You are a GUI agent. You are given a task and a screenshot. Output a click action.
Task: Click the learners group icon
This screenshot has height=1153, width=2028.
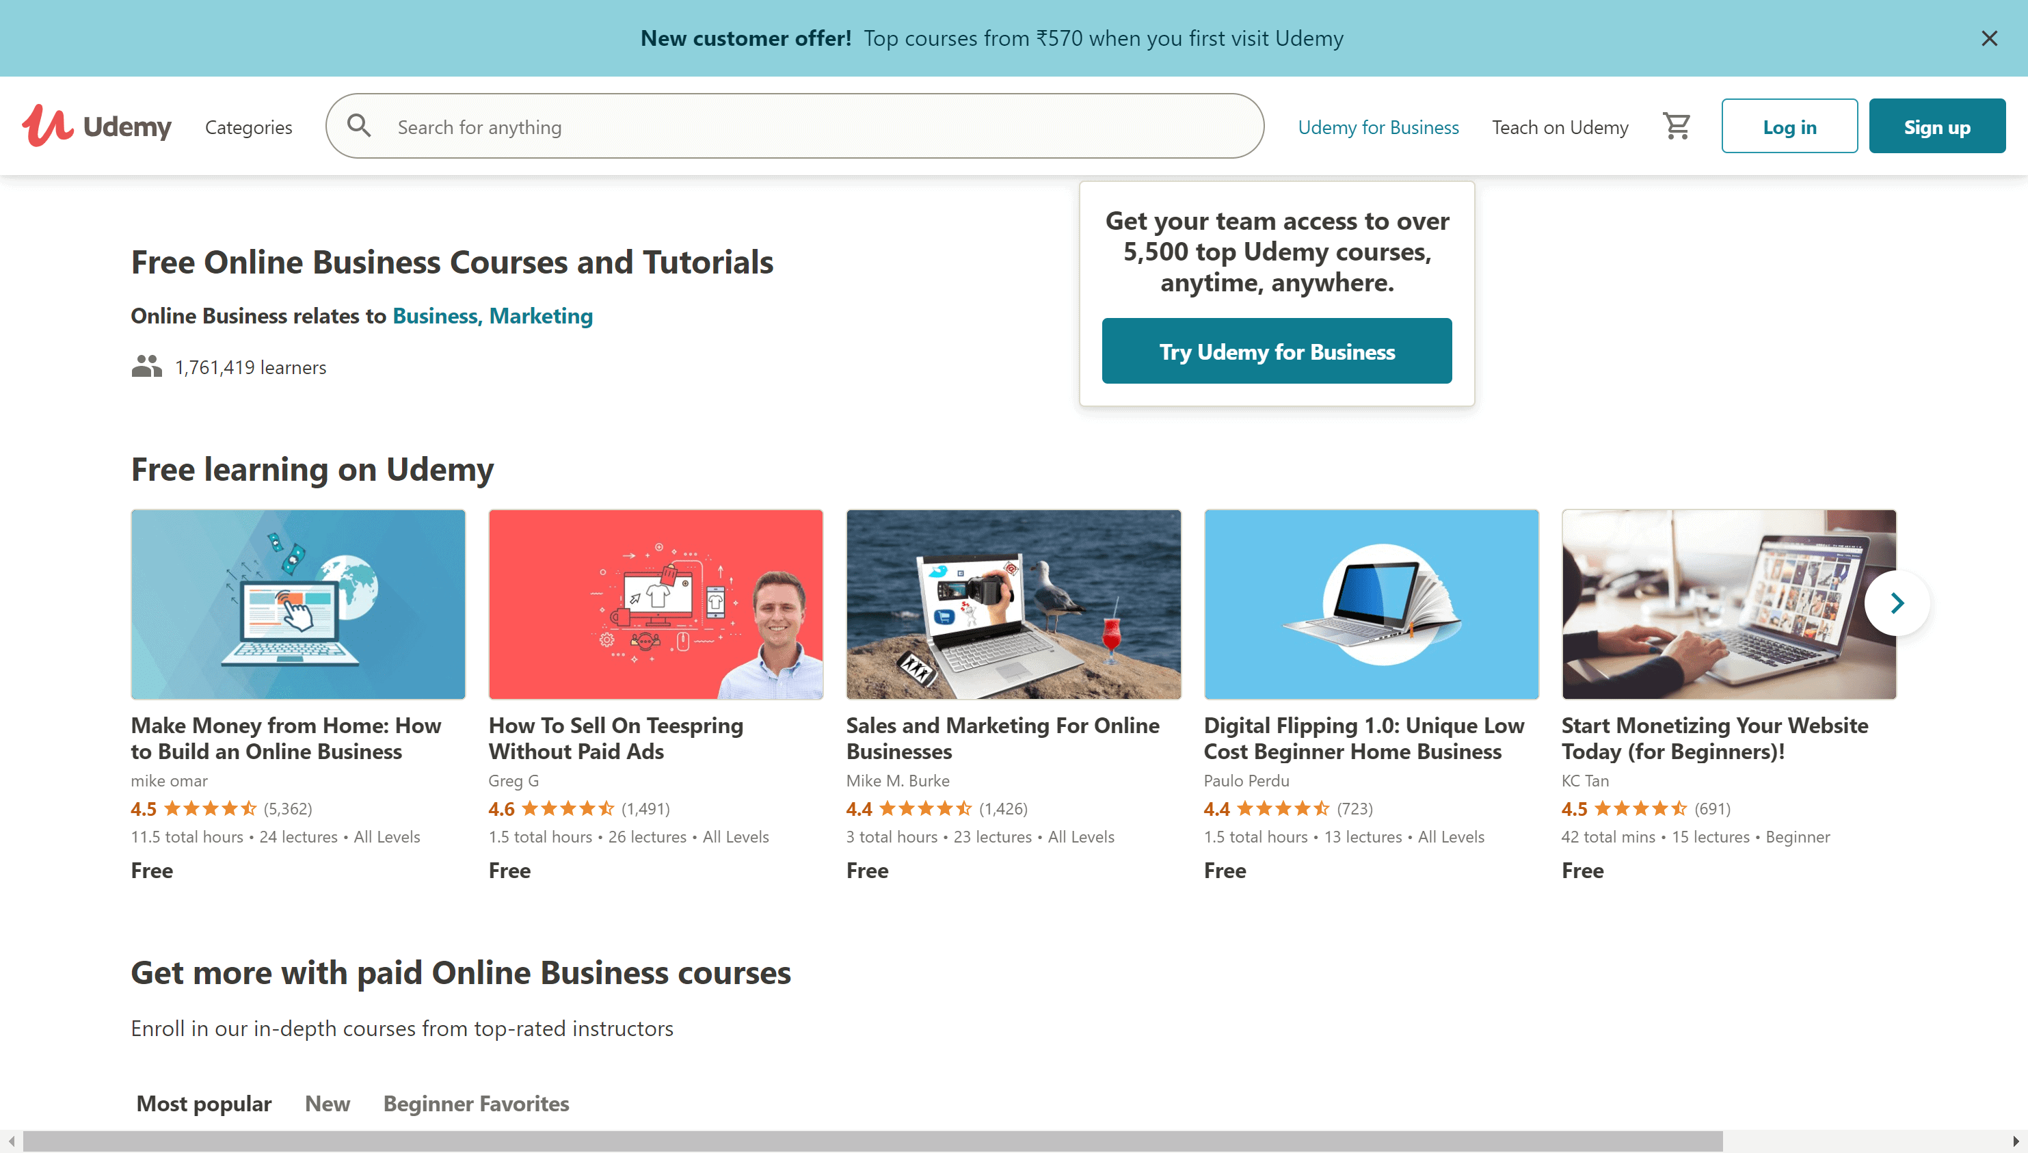pos(146,367)
